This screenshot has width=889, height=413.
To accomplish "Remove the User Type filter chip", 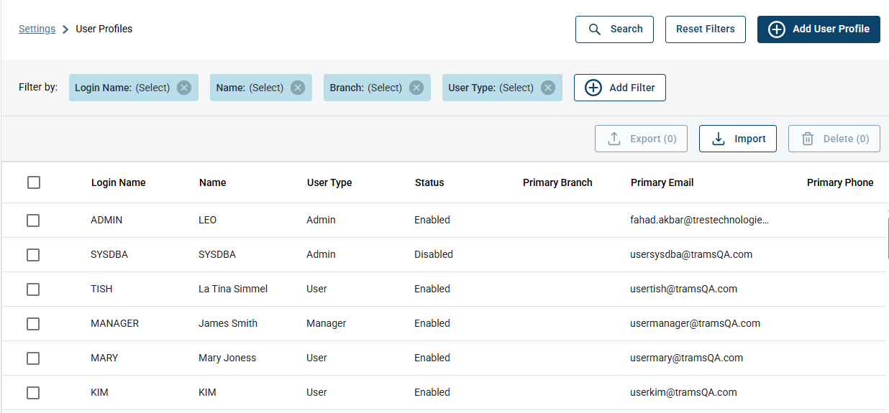I will click(548, 88).
